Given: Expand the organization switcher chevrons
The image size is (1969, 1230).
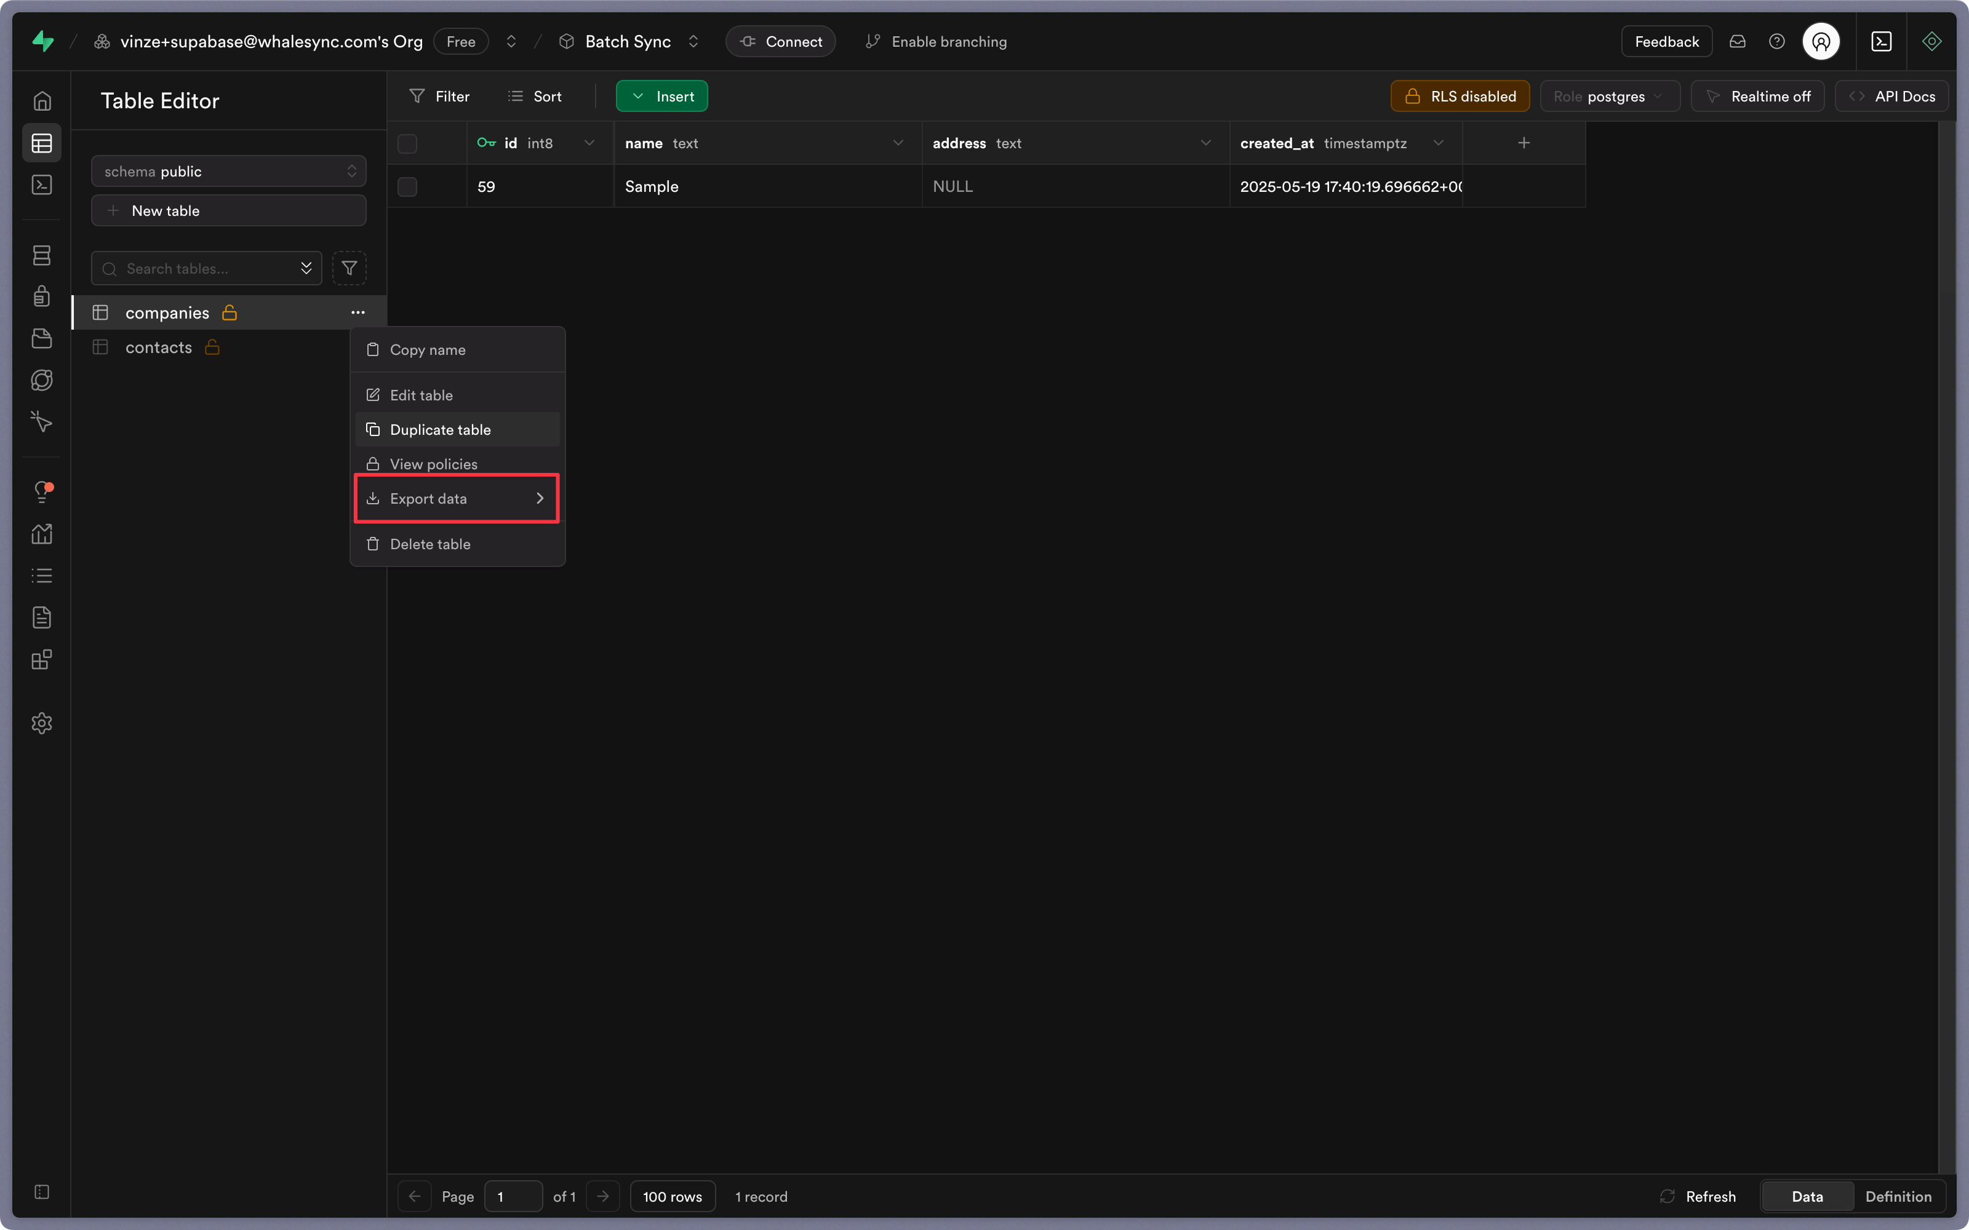Looking at the screenshot, I should [511, 41].
